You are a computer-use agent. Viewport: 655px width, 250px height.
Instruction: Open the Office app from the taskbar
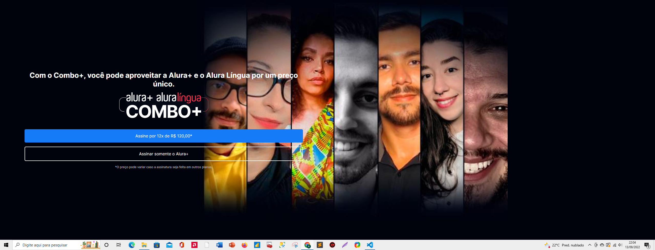(182, 245)
